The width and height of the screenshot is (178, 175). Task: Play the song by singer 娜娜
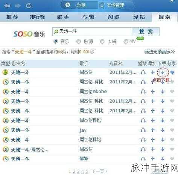(143, 159)
